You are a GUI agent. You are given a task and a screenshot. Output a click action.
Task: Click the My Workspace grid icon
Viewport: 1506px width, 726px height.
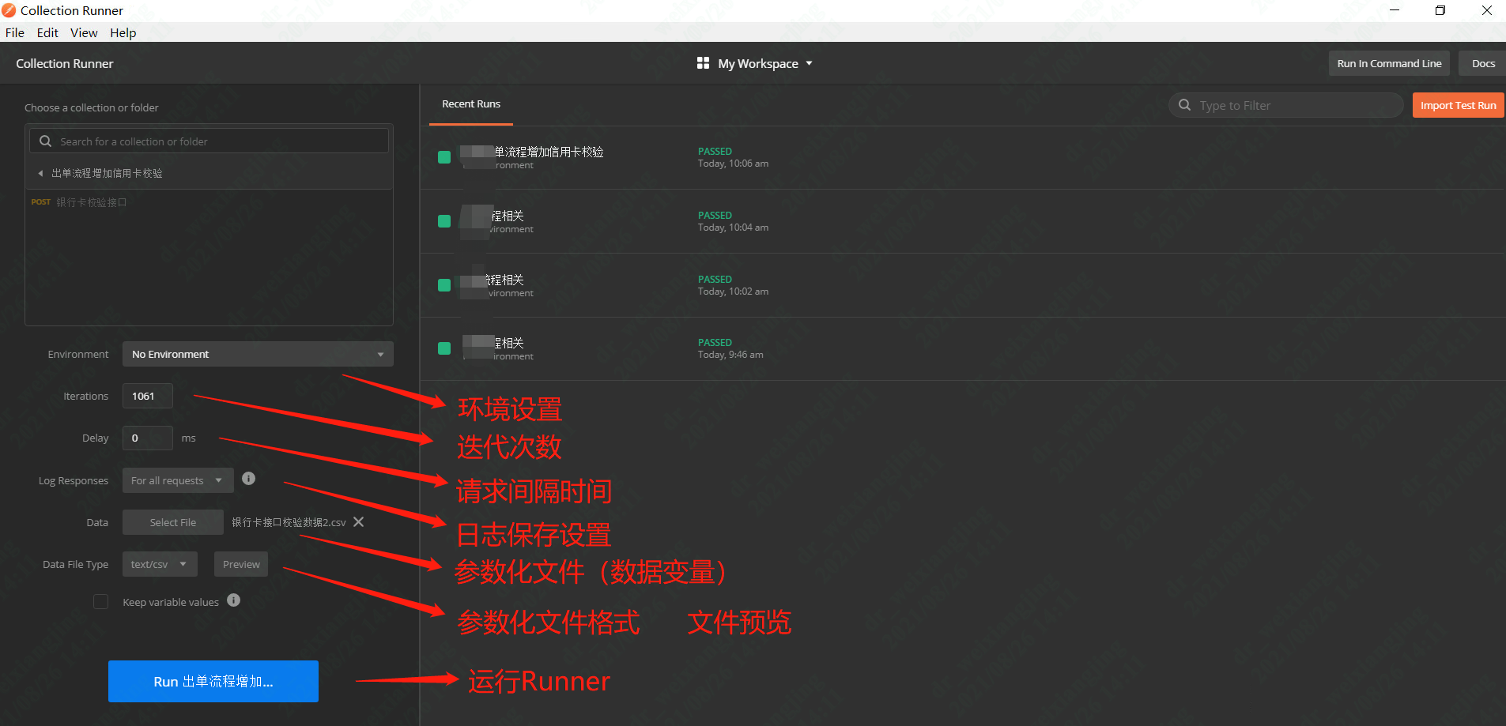[x=703, y=63]
